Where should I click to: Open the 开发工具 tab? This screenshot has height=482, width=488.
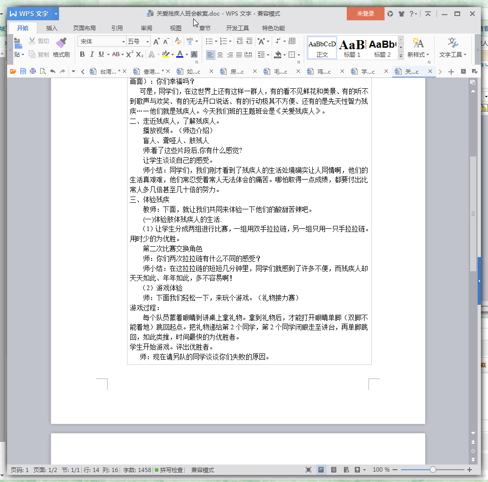click(238, 28)
